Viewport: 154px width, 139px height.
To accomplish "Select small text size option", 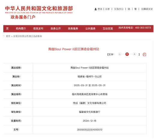I will 119,54.
